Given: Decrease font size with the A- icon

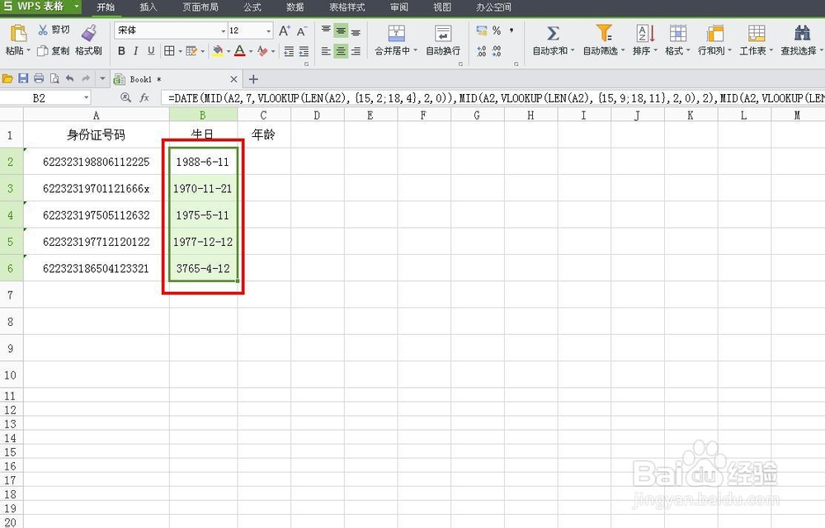Looking at the screenshot, I should (301, 31).
